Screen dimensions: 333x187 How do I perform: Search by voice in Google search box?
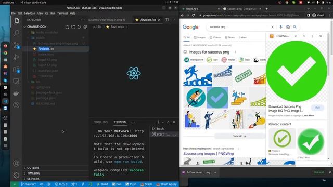click(281, 27)
